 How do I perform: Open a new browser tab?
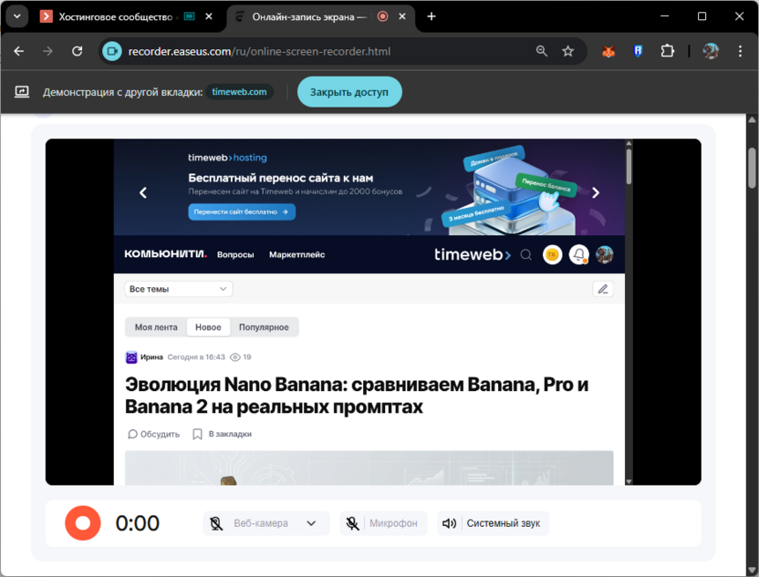[431, 16]
